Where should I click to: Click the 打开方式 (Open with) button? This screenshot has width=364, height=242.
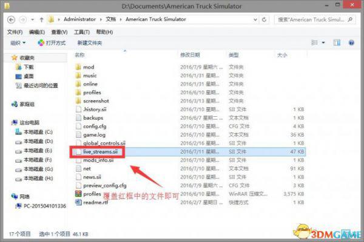click(x=53, y=43)
